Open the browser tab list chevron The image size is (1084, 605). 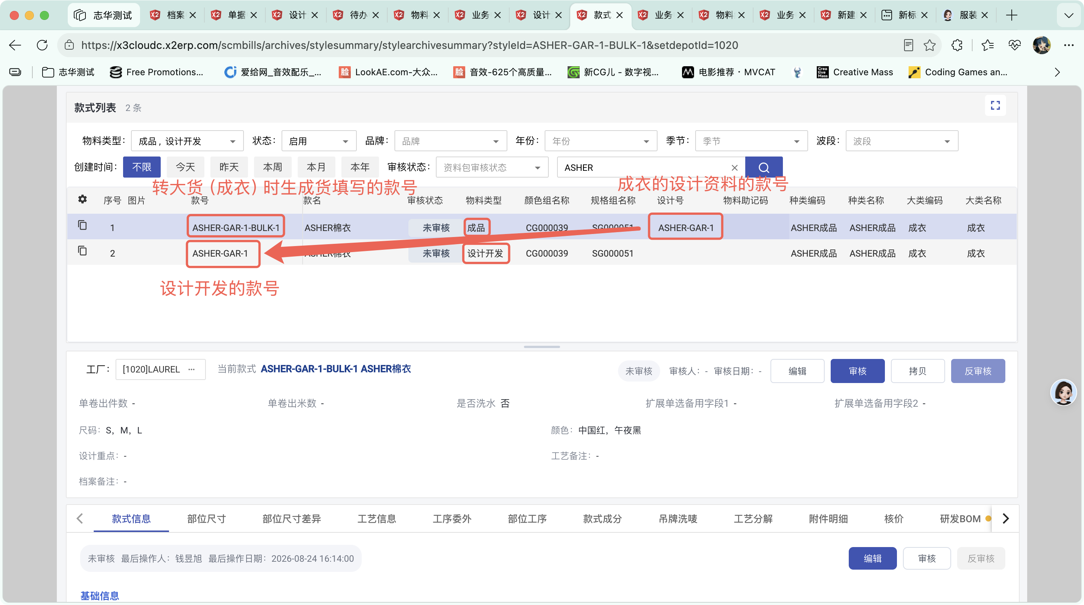1069,15
